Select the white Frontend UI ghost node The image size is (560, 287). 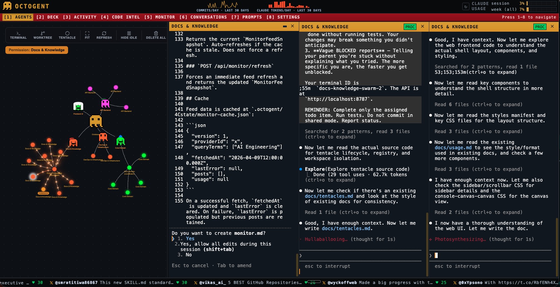[78, 106]
